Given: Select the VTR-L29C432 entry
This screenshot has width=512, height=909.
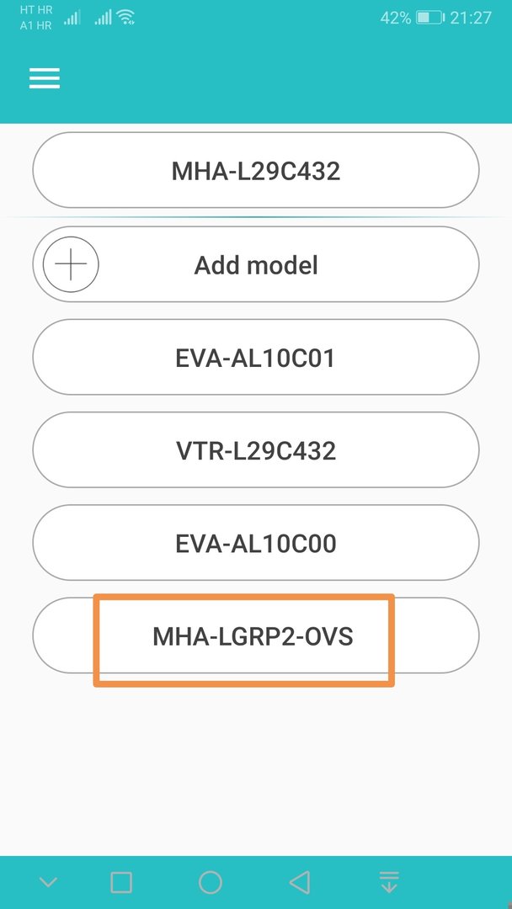Looking at the screenshot, I should [x=256, y=449].
